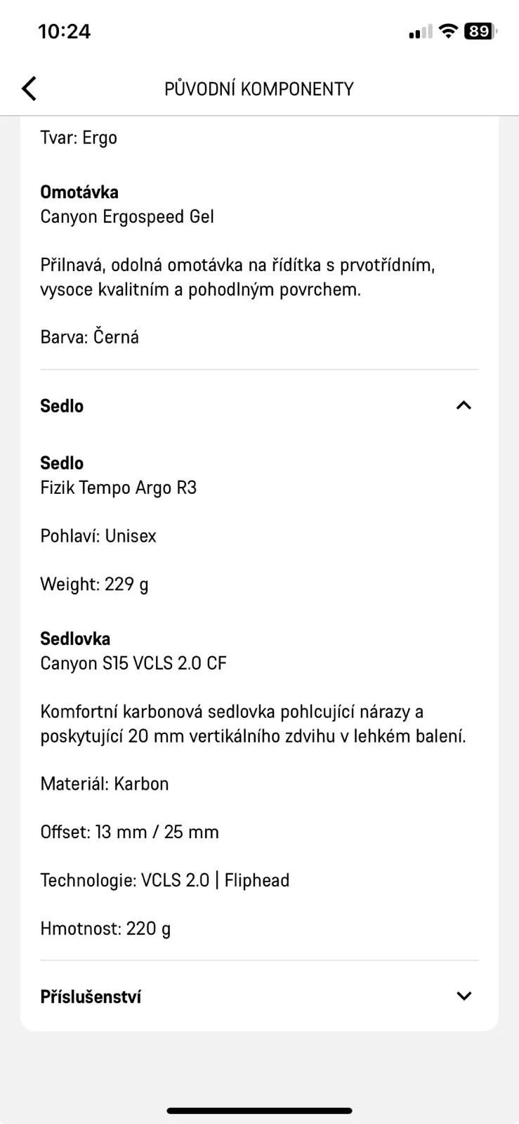Tap the Sedlovka heading

tap(75, 639)
